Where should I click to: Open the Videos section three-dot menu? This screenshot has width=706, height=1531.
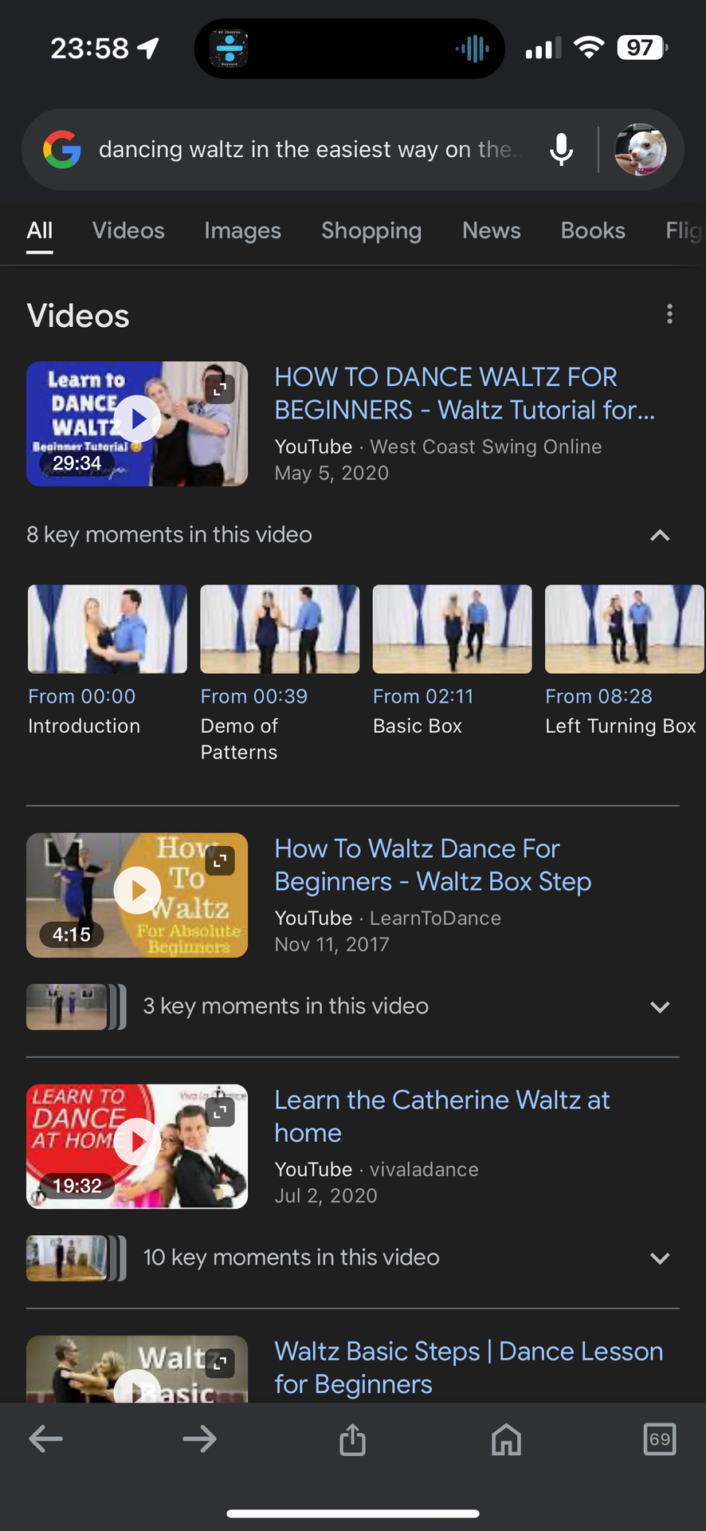tap(669, 314)
